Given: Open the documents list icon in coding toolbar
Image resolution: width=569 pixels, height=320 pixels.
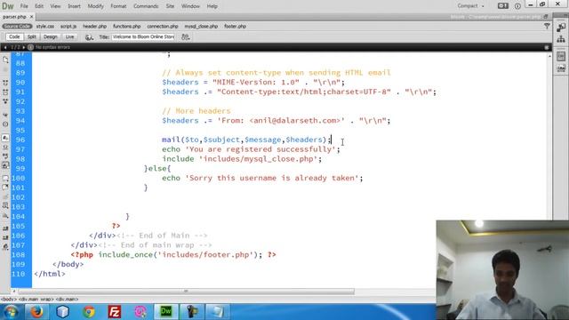Looking at the screenshot, I should pyautogui.click(x=5, y=60).
